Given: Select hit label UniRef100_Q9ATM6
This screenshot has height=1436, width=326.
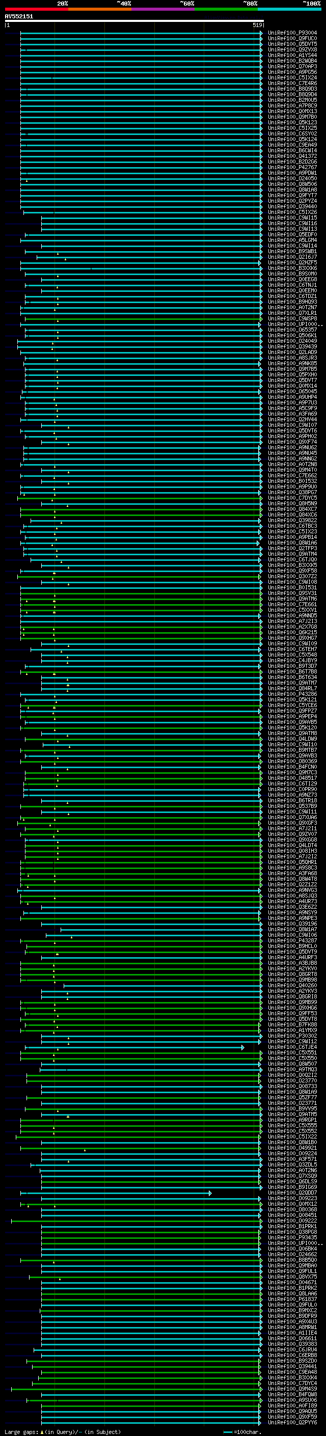Looking at the screenshot, I should coord(292,599).
